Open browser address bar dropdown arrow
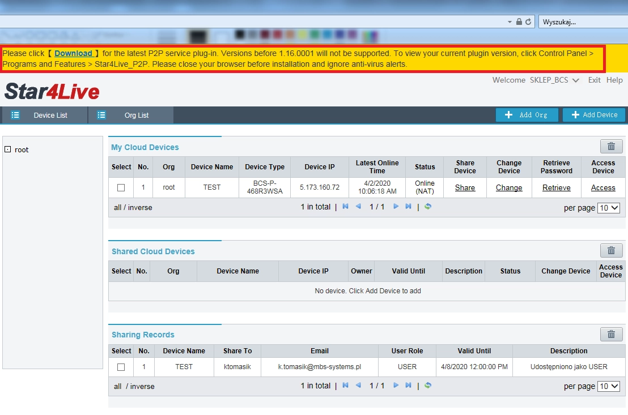 click(x=510, y=22)
